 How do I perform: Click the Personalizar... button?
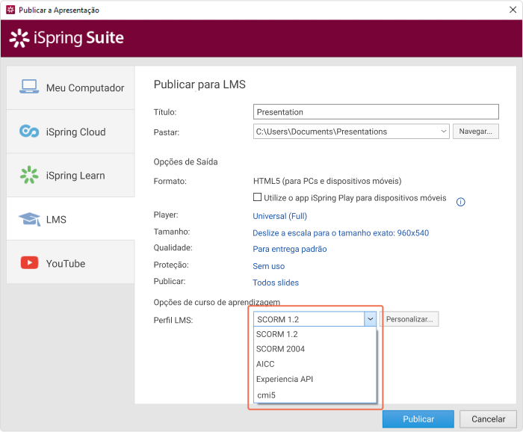[x=409, y=319]
